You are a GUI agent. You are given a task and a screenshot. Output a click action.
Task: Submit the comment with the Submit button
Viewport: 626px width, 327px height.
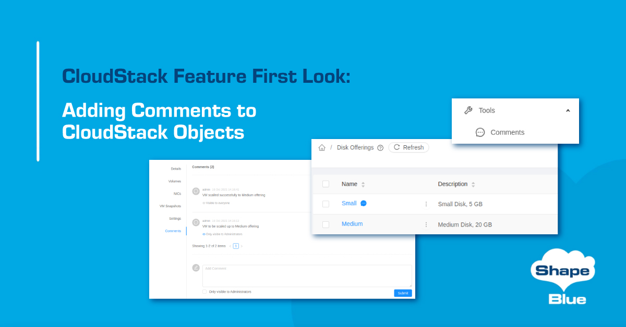tap(403, 293)
